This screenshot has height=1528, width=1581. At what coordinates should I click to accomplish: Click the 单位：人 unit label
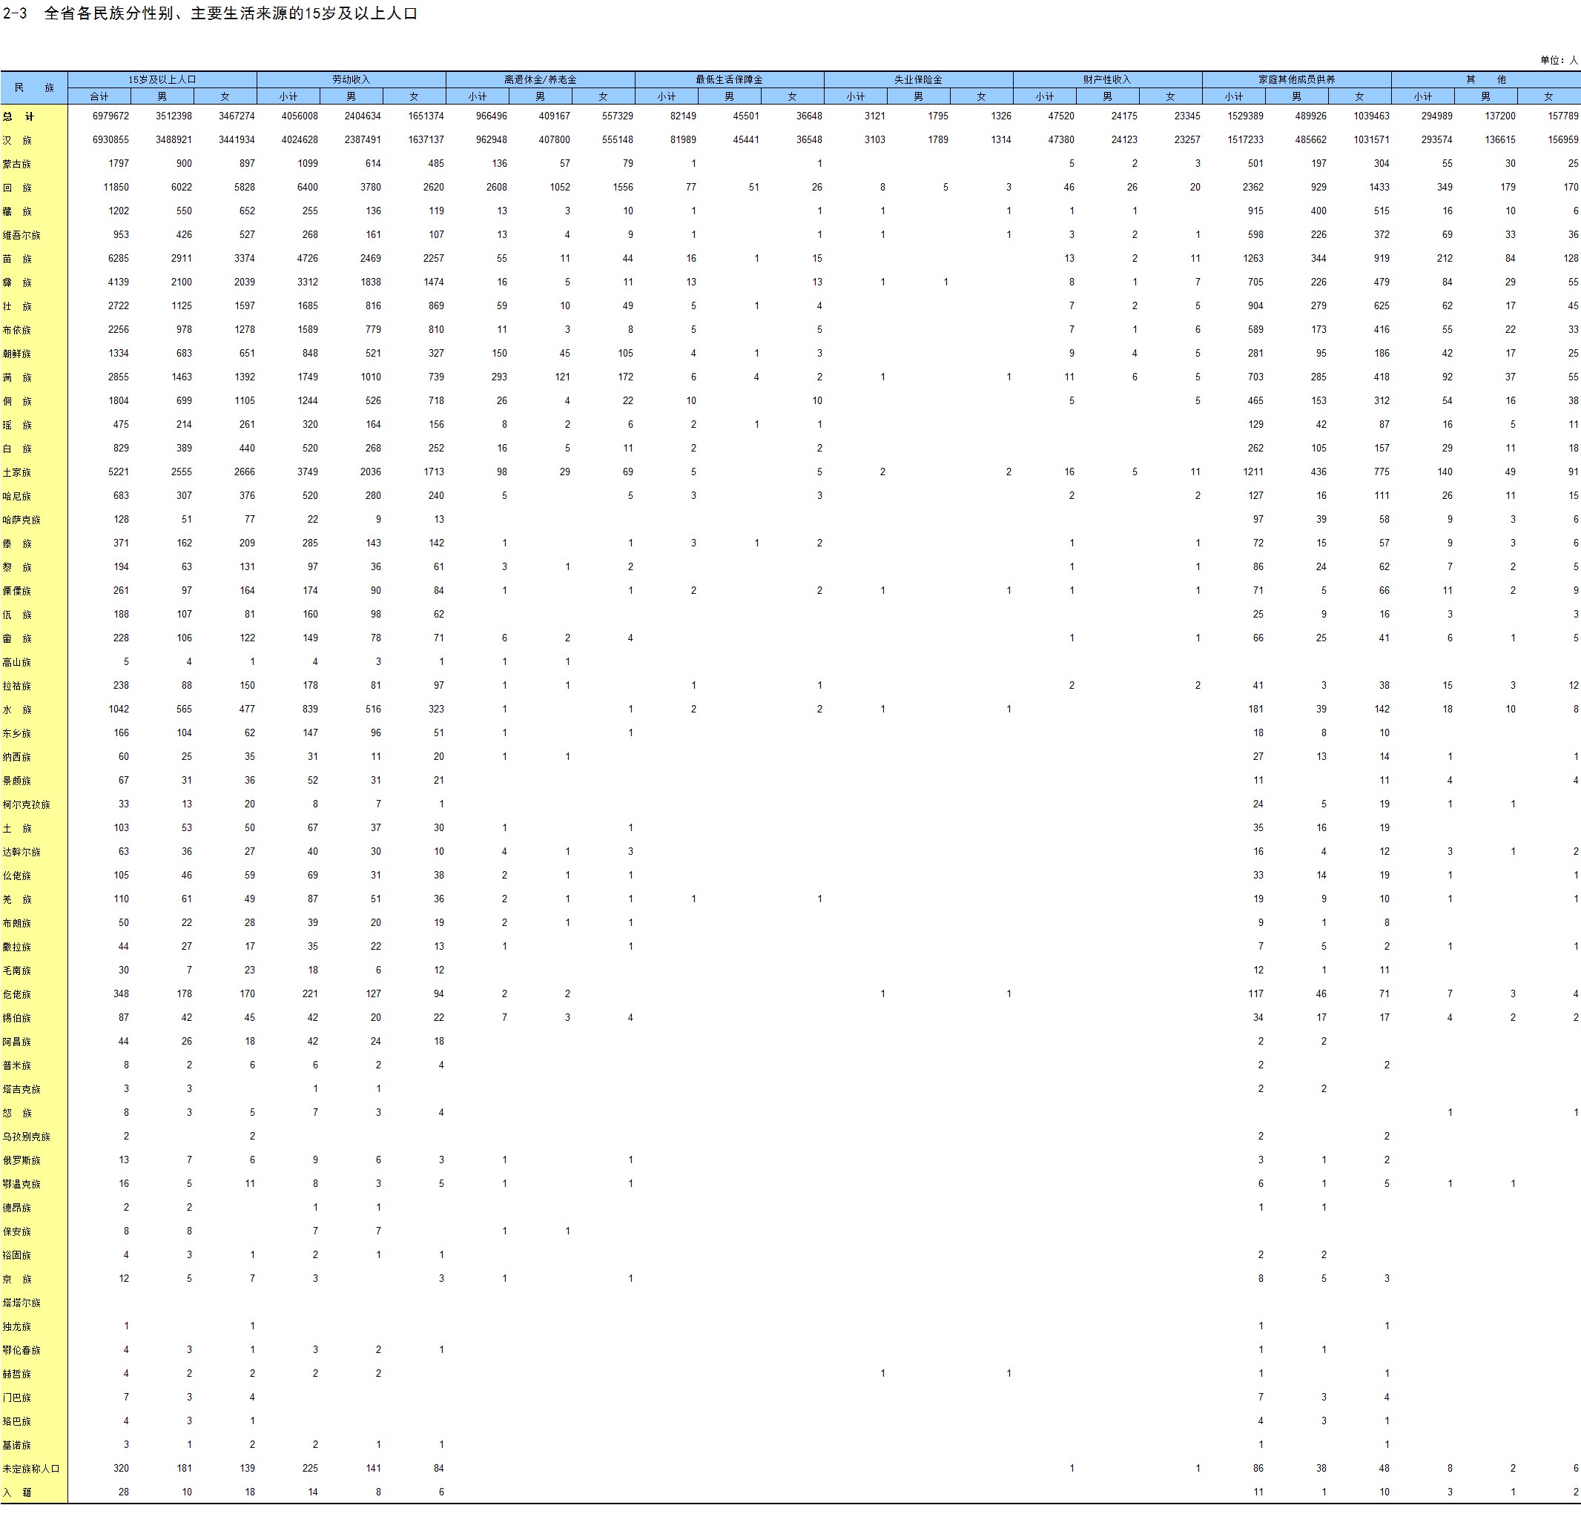click(x=1559, y=61)
